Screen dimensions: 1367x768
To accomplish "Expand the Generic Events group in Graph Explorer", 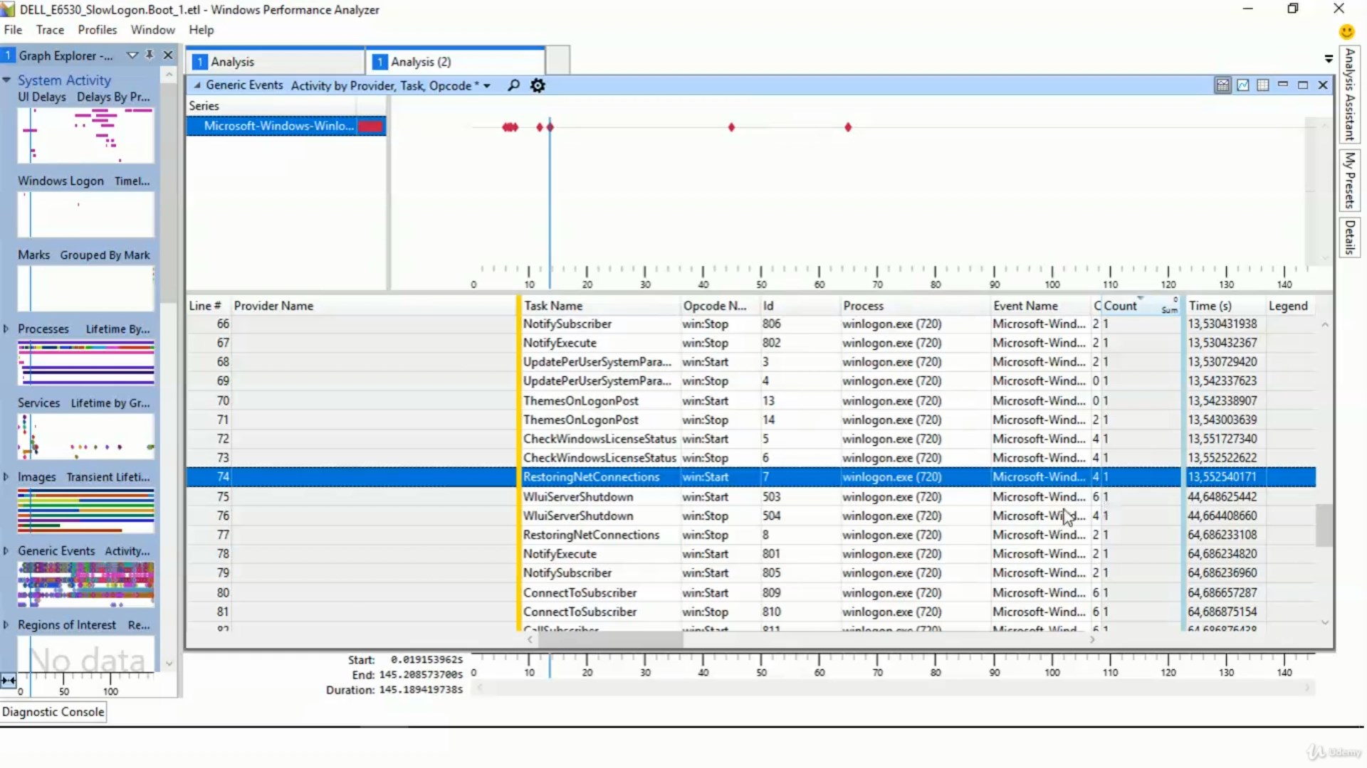I will point(6,550).
